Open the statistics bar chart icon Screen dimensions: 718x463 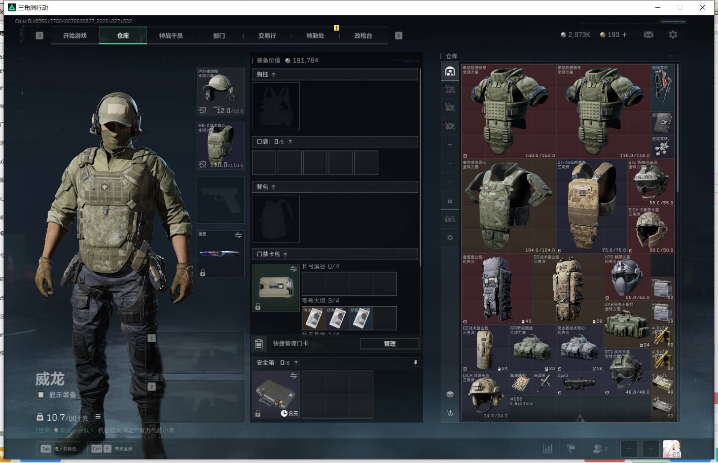[547, 448]
